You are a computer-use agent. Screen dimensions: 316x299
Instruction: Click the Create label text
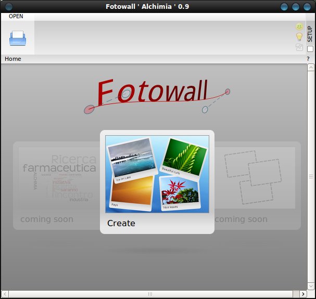[121, 223]
